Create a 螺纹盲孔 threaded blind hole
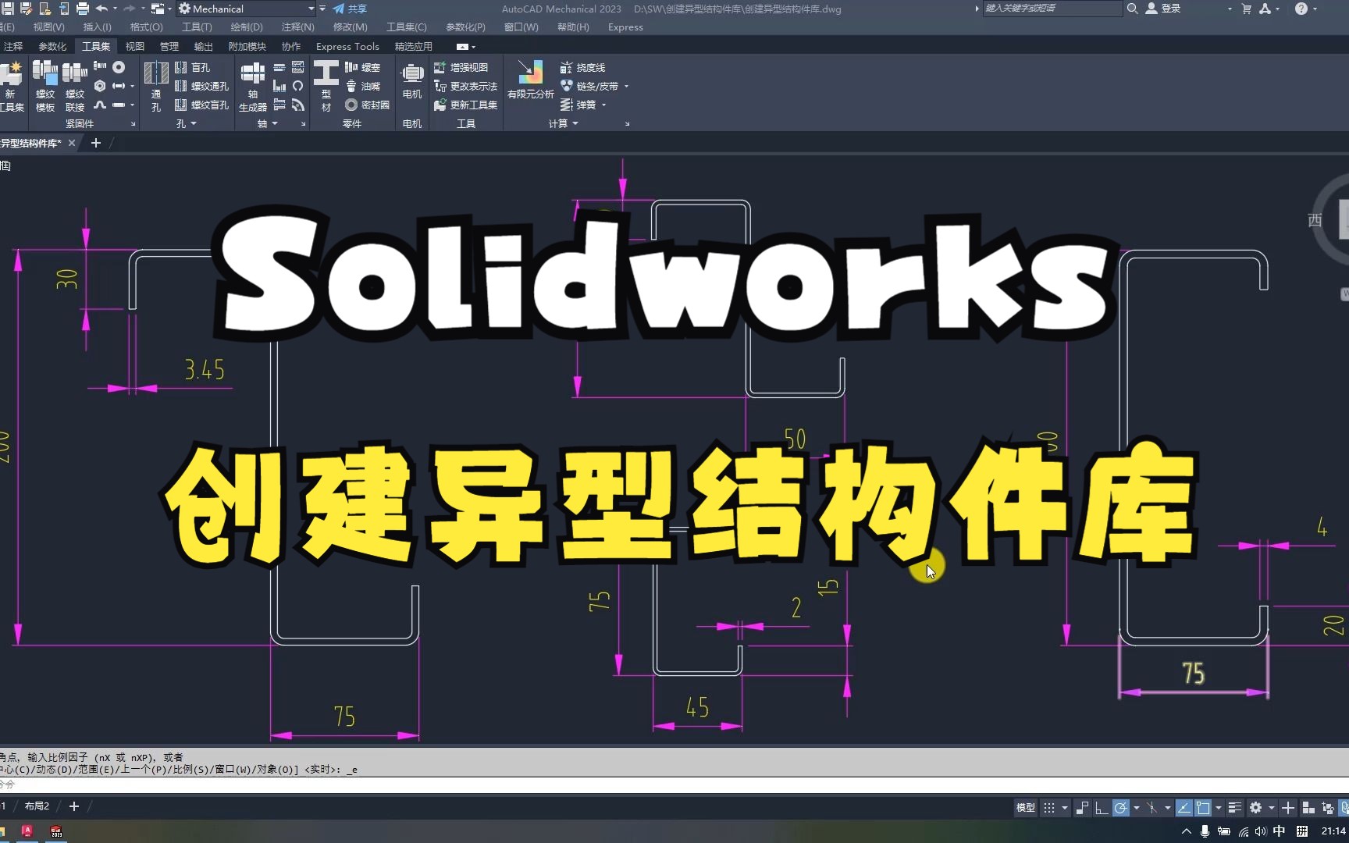Viewport: 1349px width, 843px height. point(207,104)
